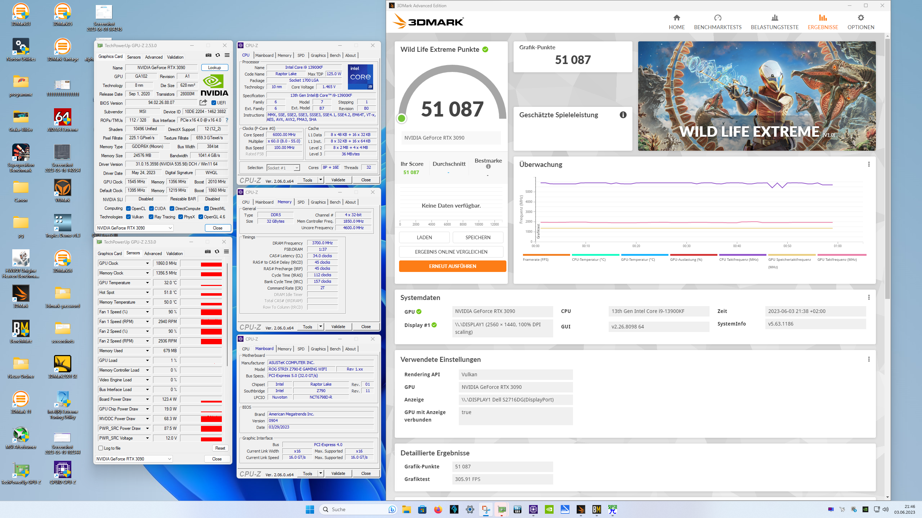Select the GPU-Temperatur legend swatch

coord(644,255)
